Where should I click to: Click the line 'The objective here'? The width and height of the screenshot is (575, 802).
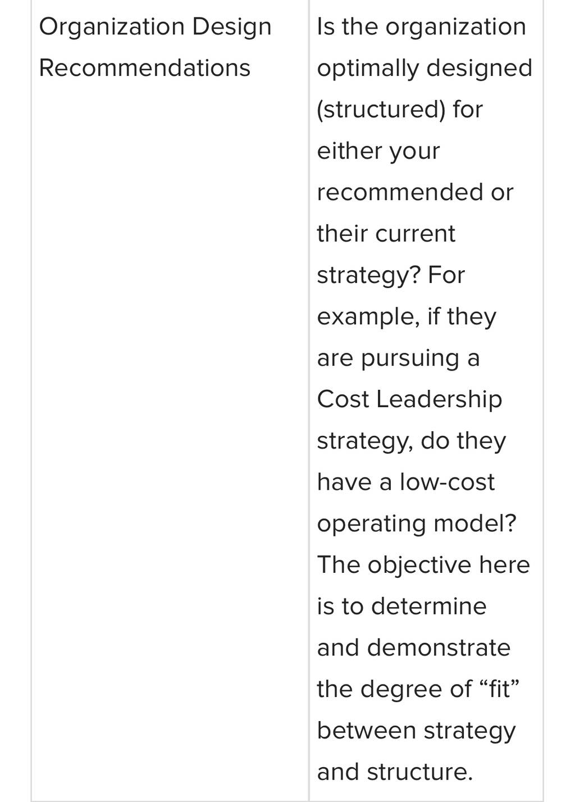pos(423,566)
